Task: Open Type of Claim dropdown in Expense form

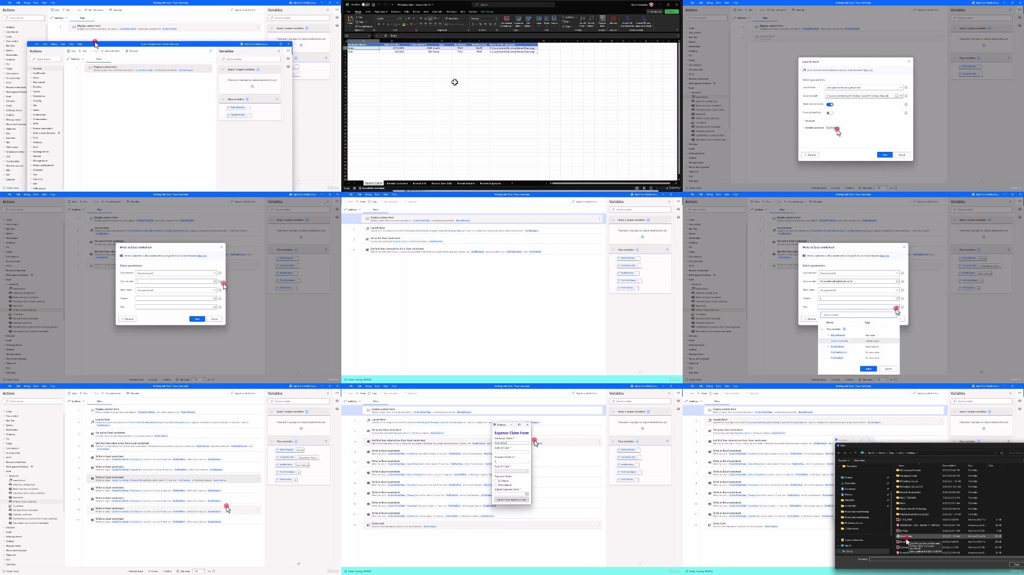Action: tap(511, 471)
